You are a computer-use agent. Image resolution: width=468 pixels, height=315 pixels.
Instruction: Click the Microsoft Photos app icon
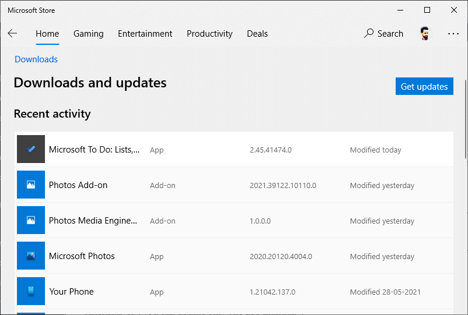coord(31,256)
